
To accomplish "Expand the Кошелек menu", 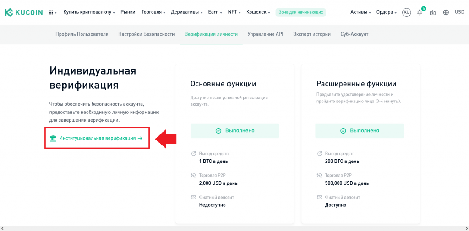I will pyautogui.click(x=258, y=12).
